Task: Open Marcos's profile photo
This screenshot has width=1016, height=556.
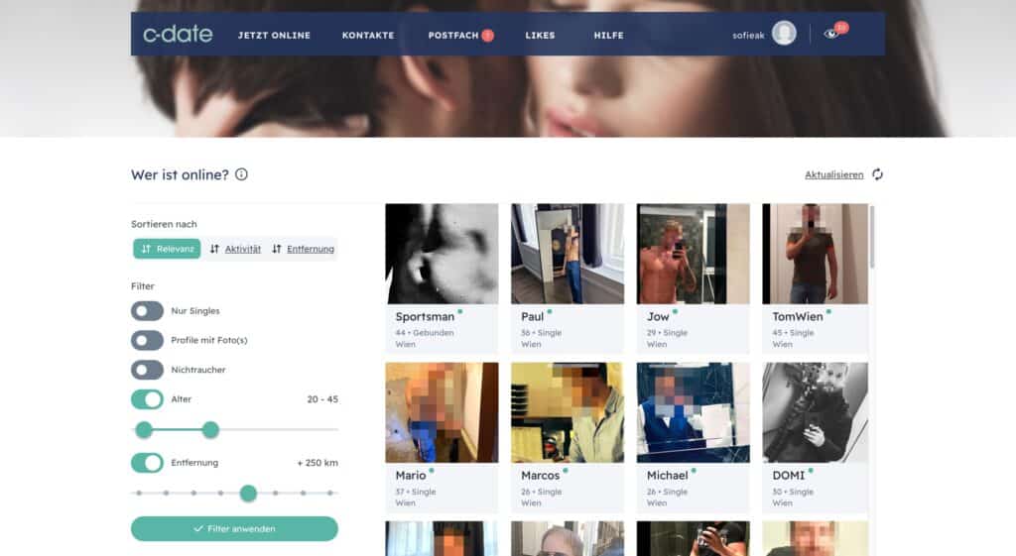Action: click(568, 412)
